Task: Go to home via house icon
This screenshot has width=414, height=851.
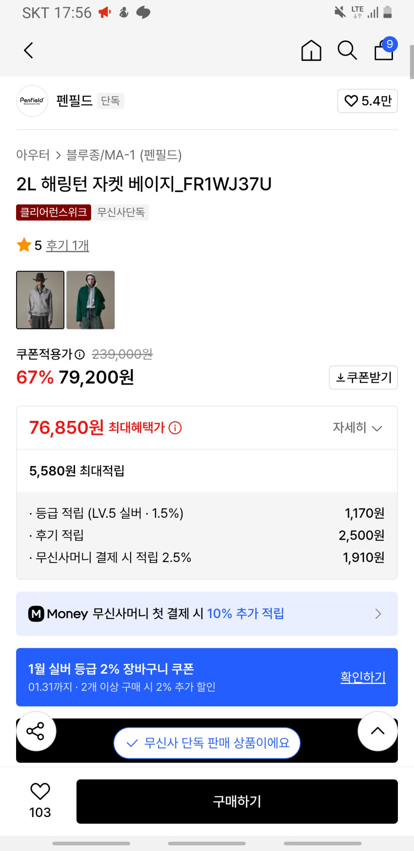Action: point(311,50)
